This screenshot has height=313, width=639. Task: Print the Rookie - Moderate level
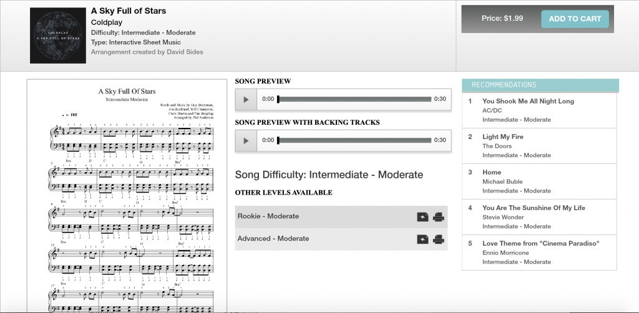coord(439,217)
